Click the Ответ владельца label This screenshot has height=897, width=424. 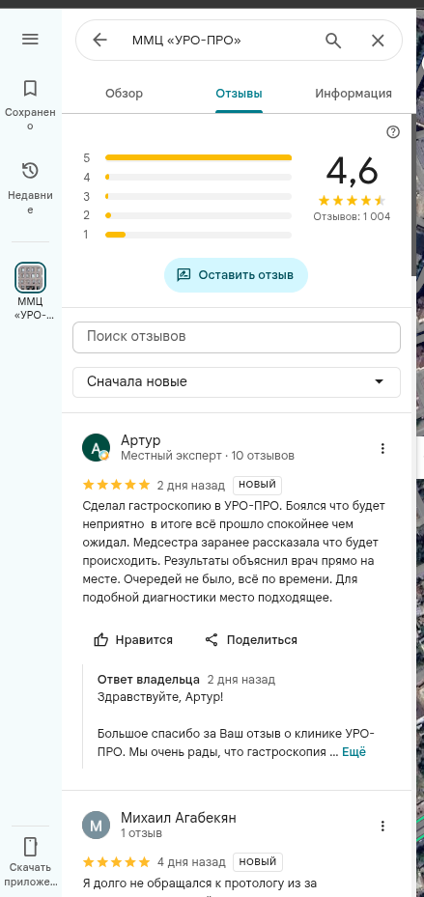(149, 680)
